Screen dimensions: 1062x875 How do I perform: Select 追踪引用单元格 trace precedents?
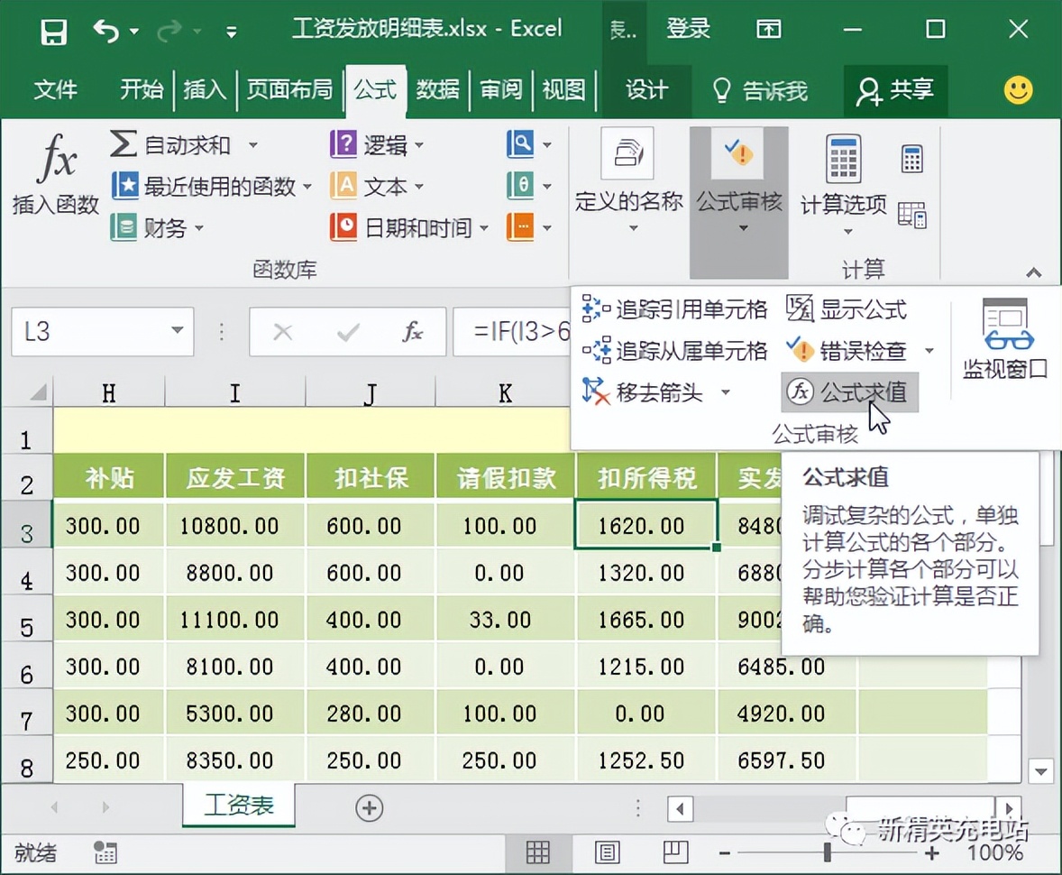click(x=675, y=309)
